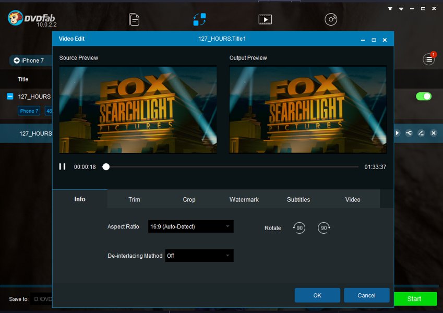This screenshot has width=443, height=313.
Task: Switch to the Watermark tab
Action: [244, 199]
